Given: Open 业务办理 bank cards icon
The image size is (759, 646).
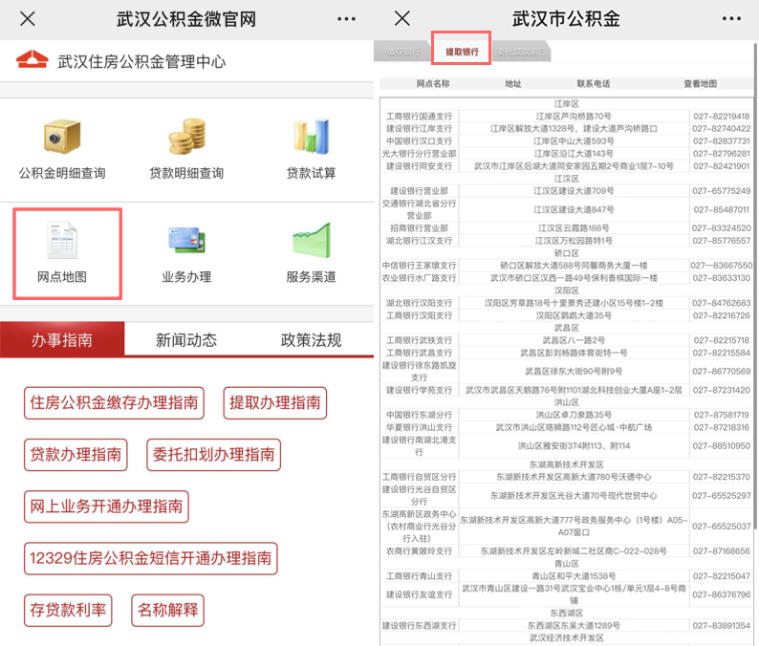Looking at the screenshot, I should (186, 240).
